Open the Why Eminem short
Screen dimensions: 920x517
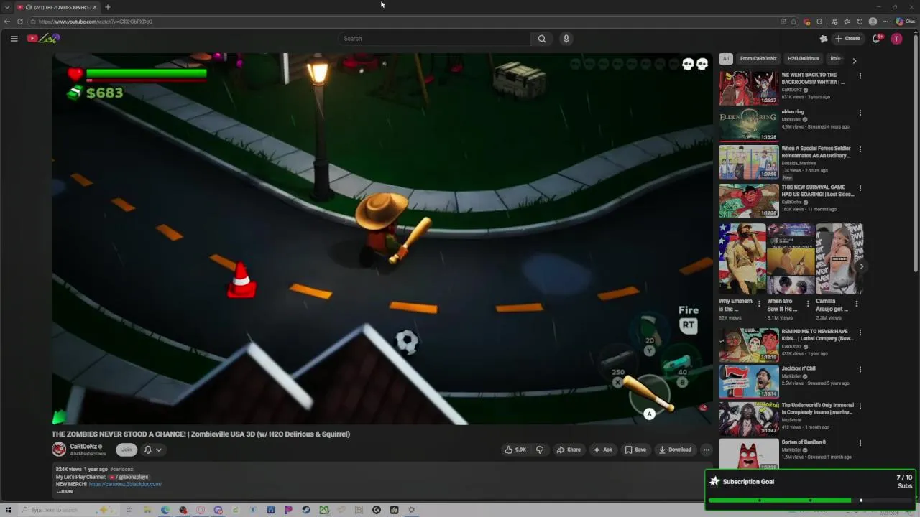click(742, 259)
